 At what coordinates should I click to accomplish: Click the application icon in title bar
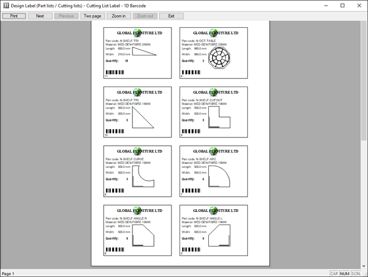point(6,5)
